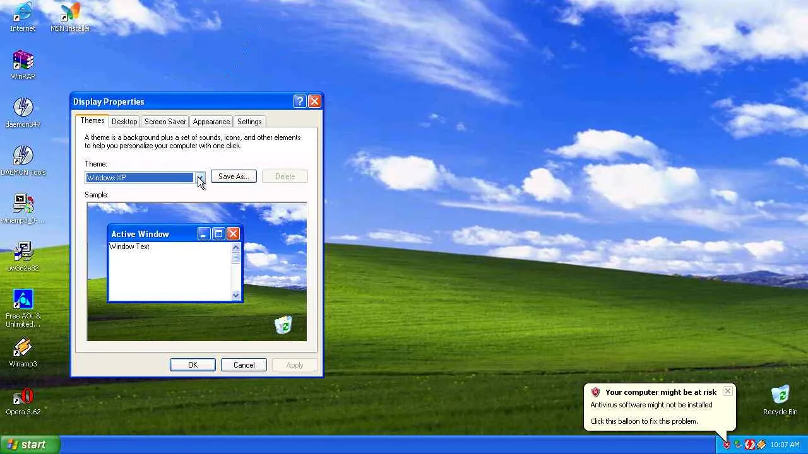Select the ow362e32 installer icon

[x=23, y=256]
